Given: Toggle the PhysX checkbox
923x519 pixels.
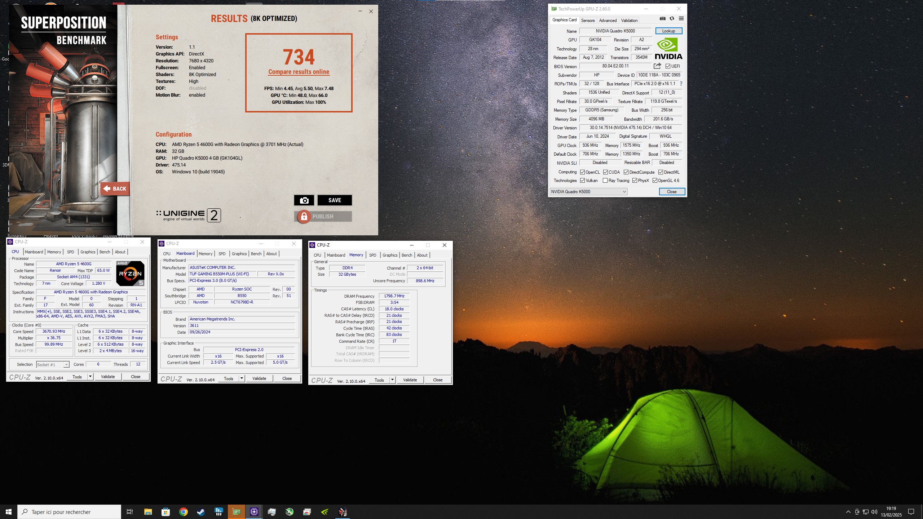Looking at the screenshot, I should [635, 181].
